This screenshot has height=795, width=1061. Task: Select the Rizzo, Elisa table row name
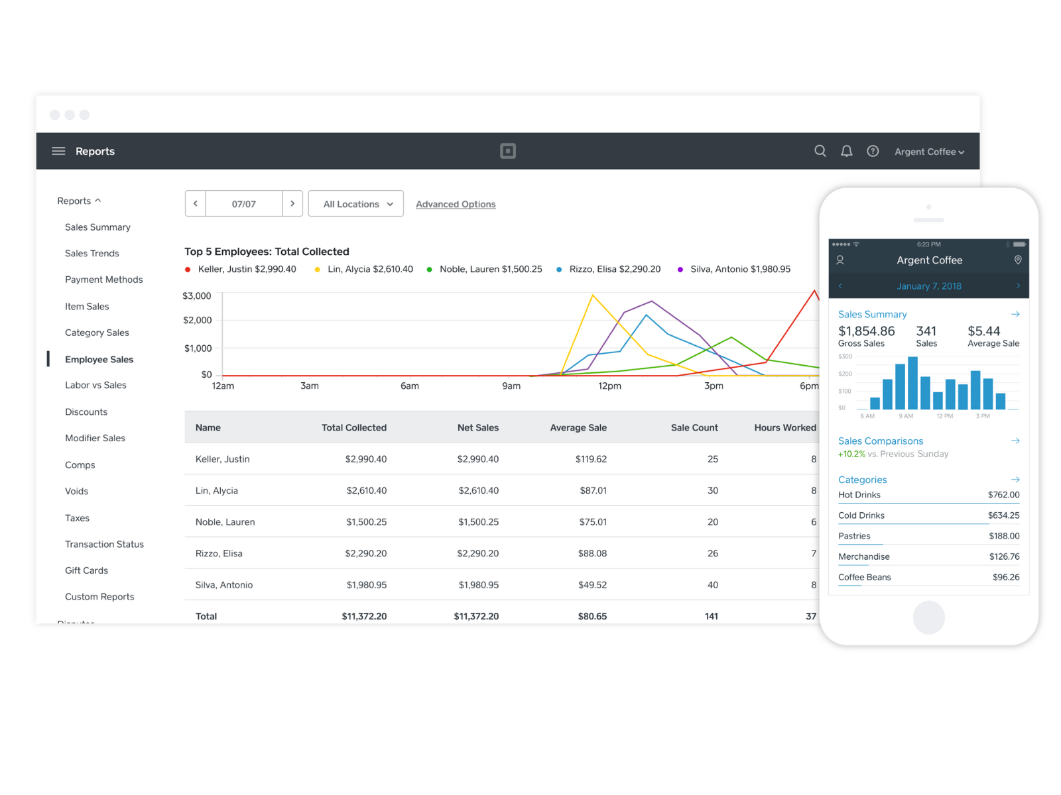coord(219,553)
